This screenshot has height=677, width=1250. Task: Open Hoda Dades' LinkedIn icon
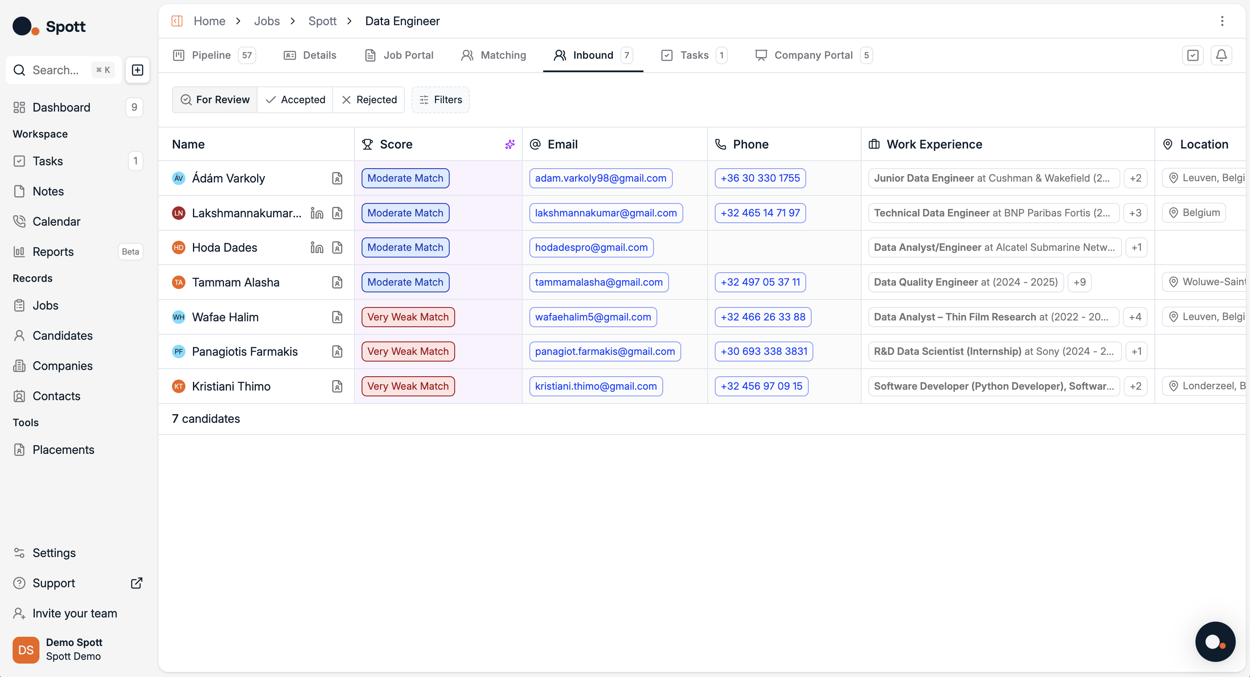pos(317,247)
